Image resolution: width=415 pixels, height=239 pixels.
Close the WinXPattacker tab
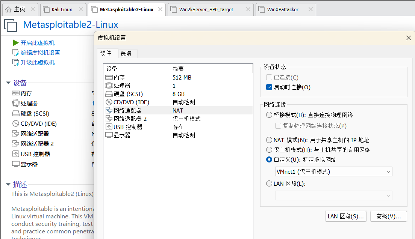tap(310, 9)
